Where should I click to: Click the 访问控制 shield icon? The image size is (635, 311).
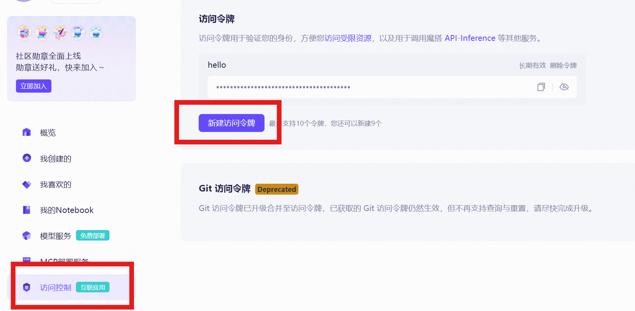pyautogui.click(x=26, y=287)
